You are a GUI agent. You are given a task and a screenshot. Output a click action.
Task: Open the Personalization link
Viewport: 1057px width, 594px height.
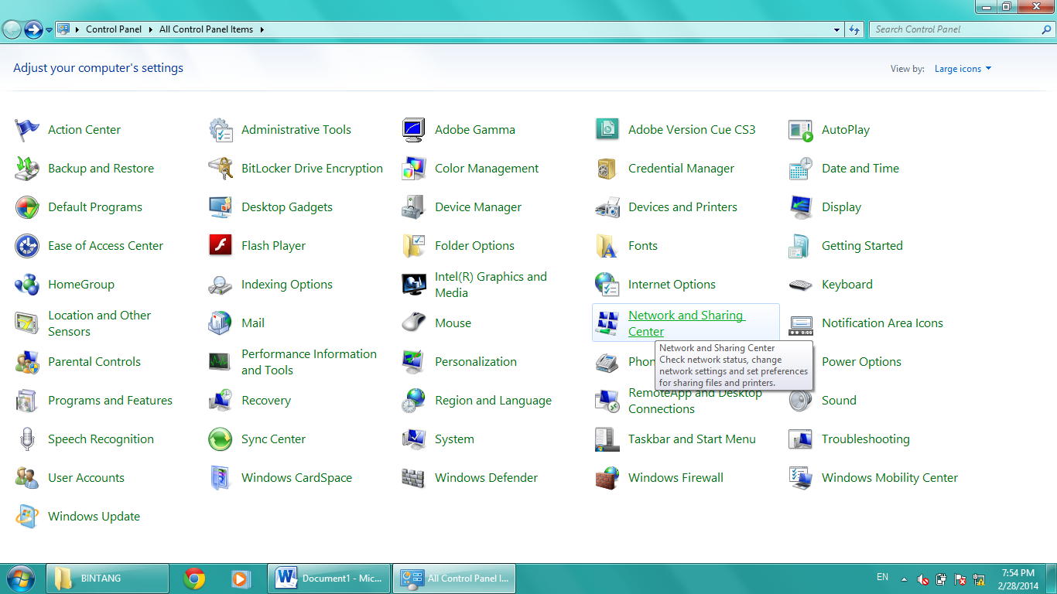tap(476, 362)
